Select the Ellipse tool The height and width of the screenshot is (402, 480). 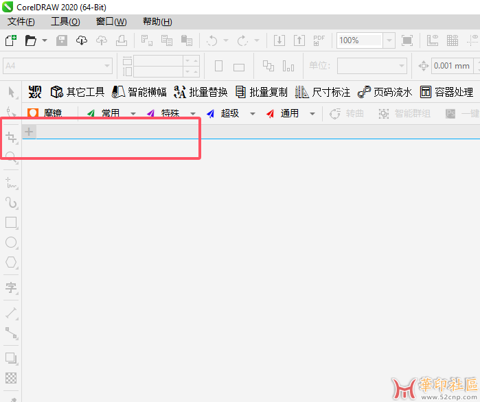[x=11, y=242]
